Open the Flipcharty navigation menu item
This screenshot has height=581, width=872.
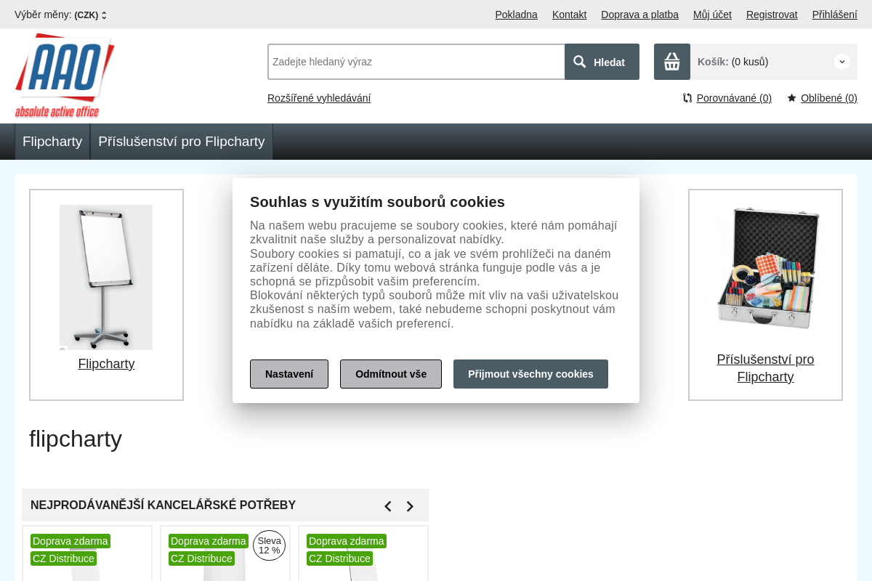(52, 142)
